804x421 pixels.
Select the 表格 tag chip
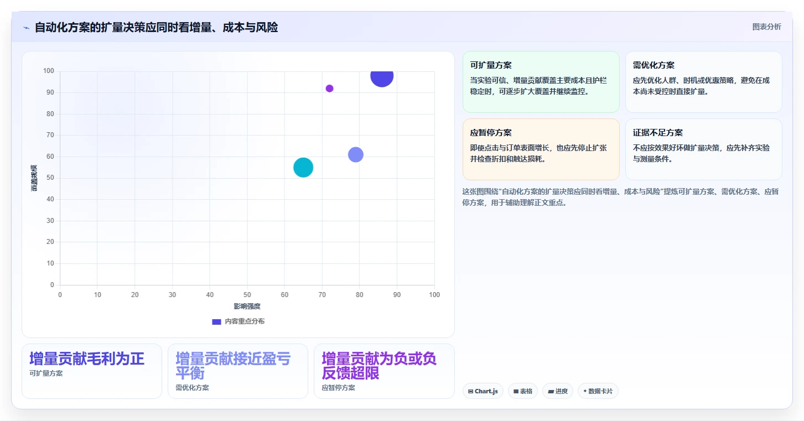[x=522, y=391]
